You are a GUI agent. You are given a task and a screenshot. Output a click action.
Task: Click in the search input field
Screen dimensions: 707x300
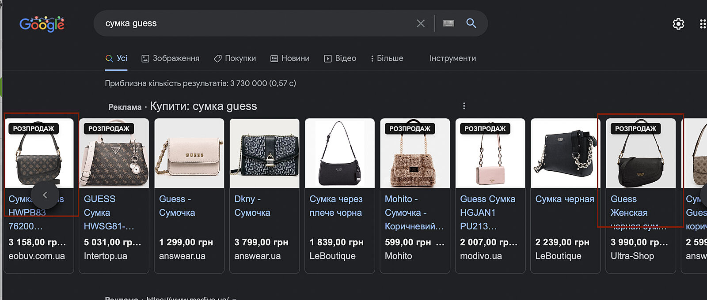tap(256, 23)
